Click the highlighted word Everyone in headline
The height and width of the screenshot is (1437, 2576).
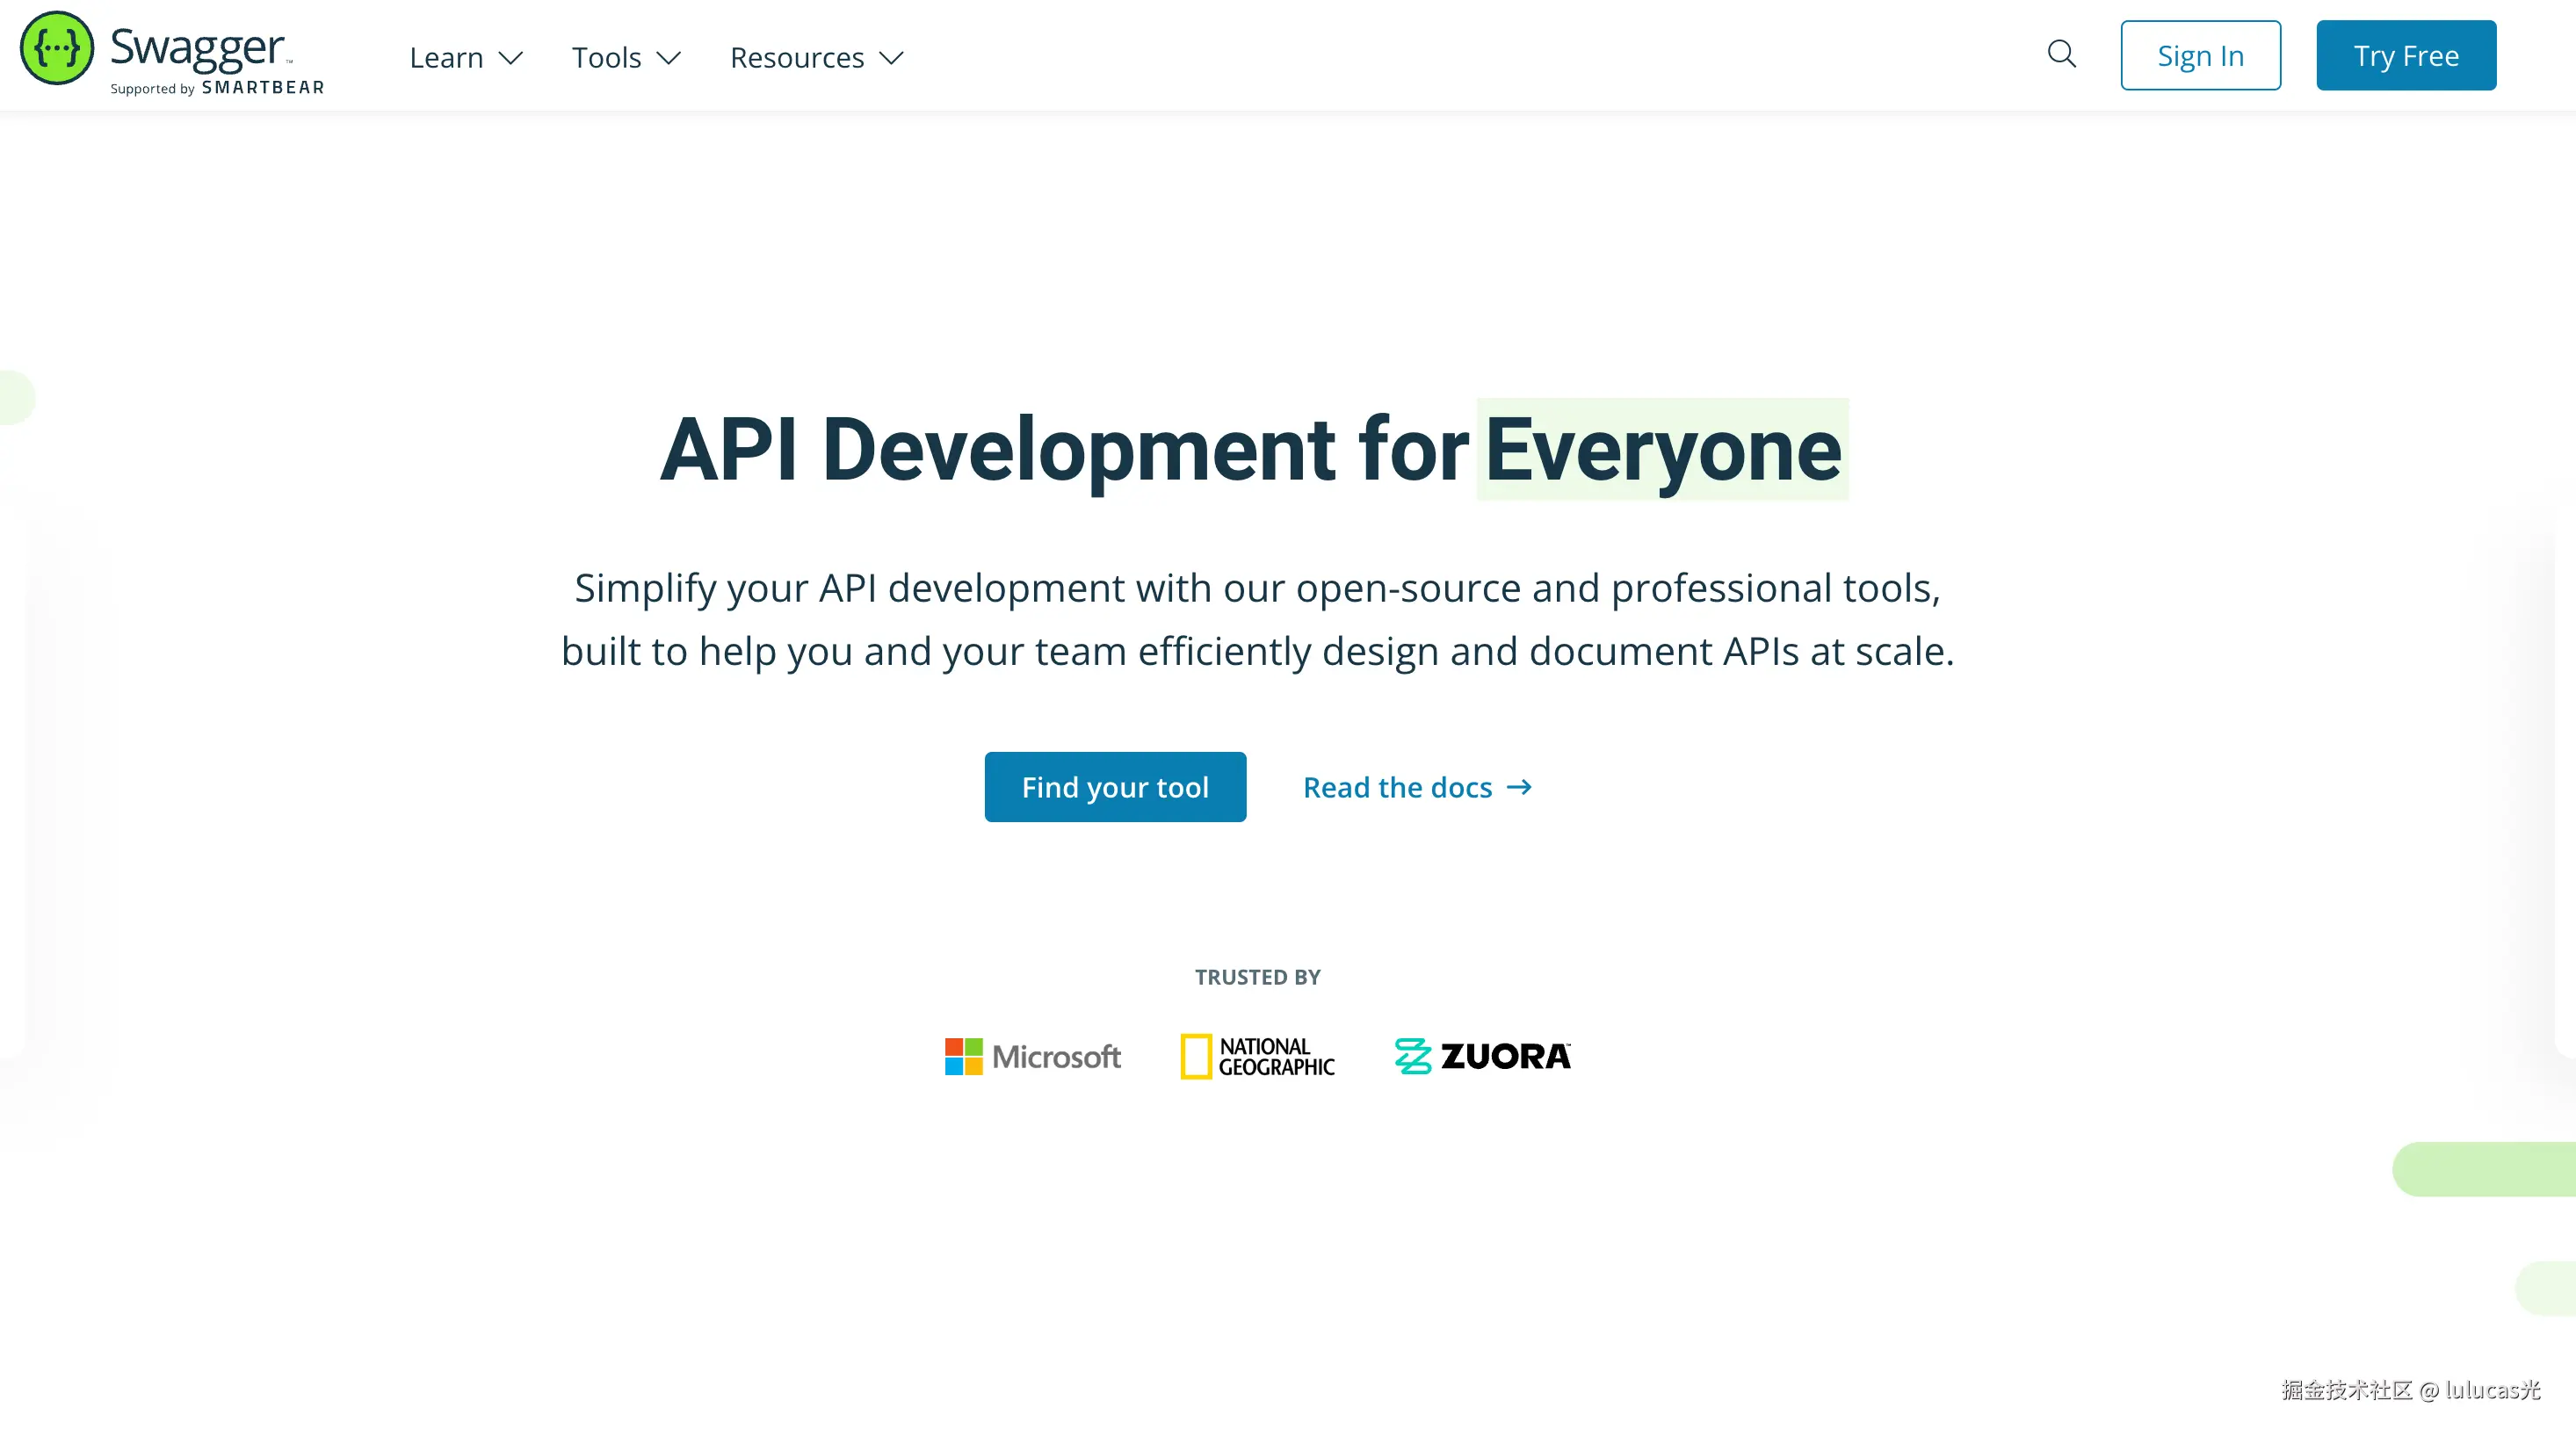[1662, 450]
